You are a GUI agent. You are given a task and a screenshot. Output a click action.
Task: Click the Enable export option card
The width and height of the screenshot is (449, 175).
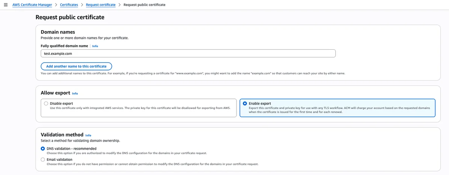coord(337,108)
